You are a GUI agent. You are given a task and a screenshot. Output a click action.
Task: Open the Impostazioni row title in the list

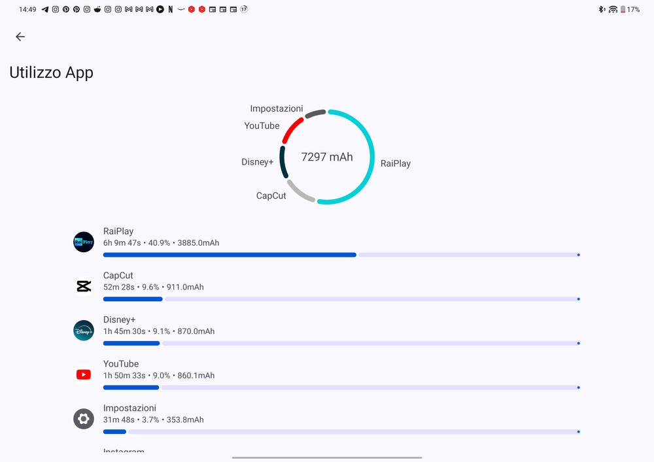tap(129, 408)
